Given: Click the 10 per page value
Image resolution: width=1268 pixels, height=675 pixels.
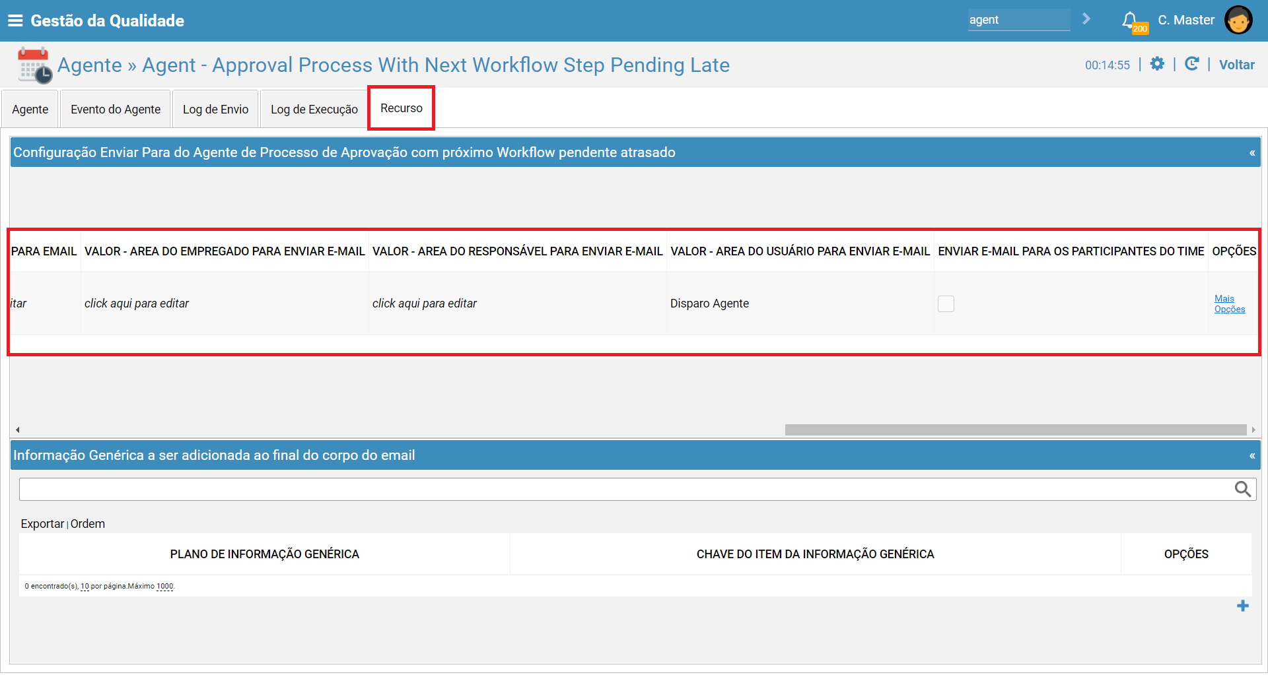Looking at the screenshot, I should [85, 586].
